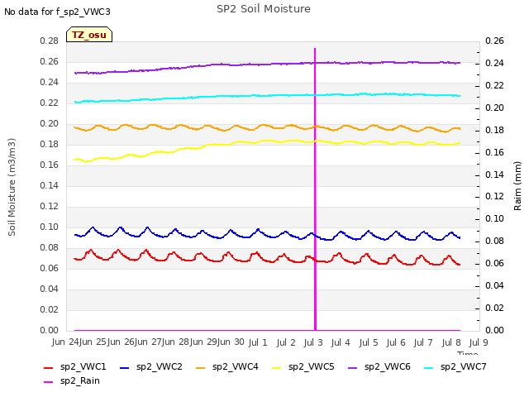Click the Jun 24 x-axis tick label
The height and width of the screenshot is (397, 529).
click(66, 342)
